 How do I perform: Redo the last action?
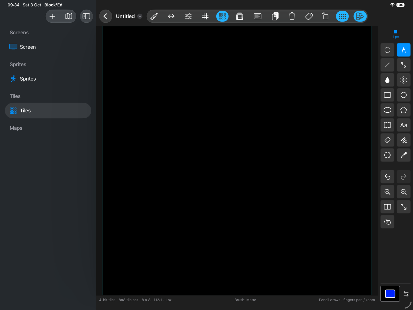(403, 177)
